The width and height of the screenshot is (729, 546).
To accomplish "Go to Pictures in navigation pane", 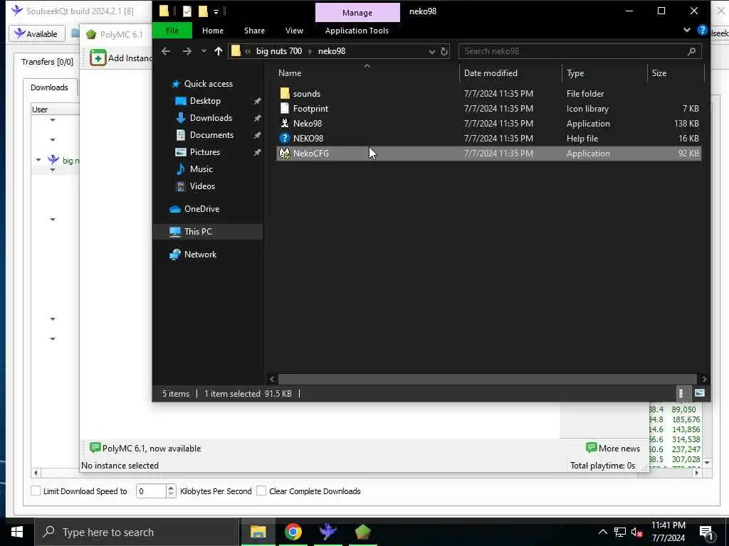I will [x=204, y=152].
